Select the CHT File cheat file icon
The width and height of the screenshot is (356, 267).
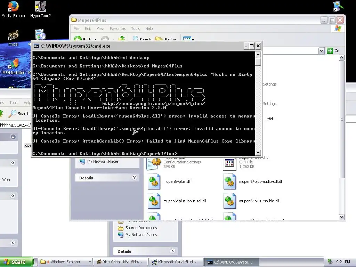229,163
